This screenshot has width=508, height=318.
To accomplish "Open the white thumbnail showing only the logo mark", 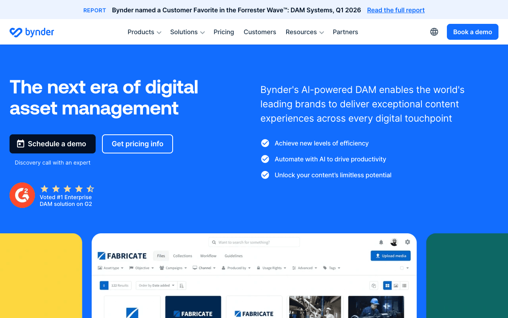I will [x=132, y=307].
